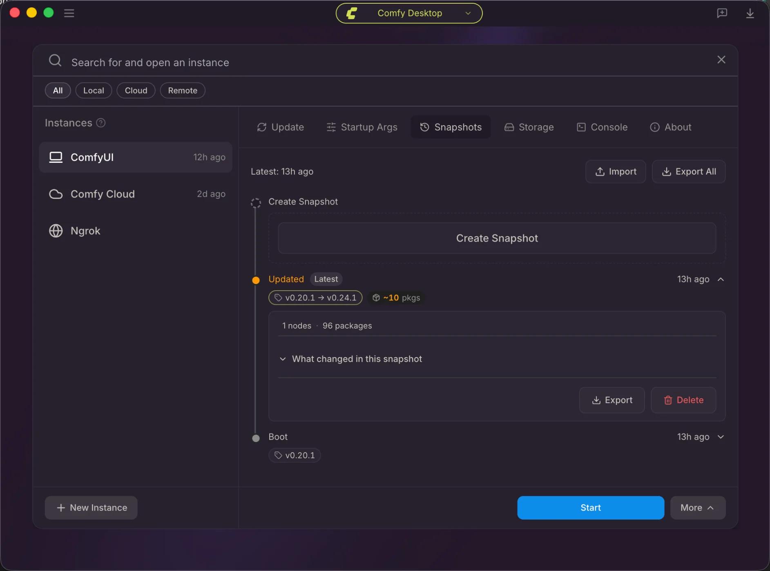Delete the Updated snapshot

click(683, 400)
